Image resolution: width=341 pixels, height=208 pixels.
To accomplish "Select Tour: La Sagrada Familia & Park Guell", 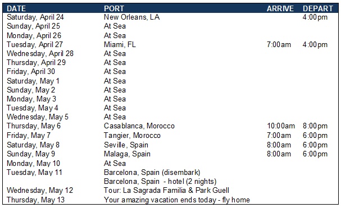I will point(166,191).
